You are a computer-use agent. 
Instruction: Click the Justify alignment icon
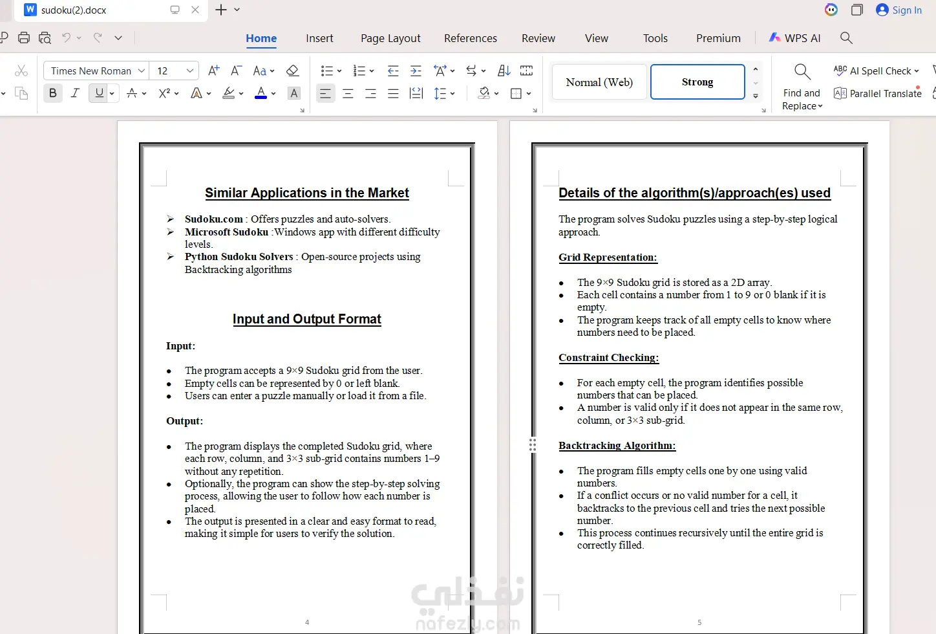tap(393, 94)
